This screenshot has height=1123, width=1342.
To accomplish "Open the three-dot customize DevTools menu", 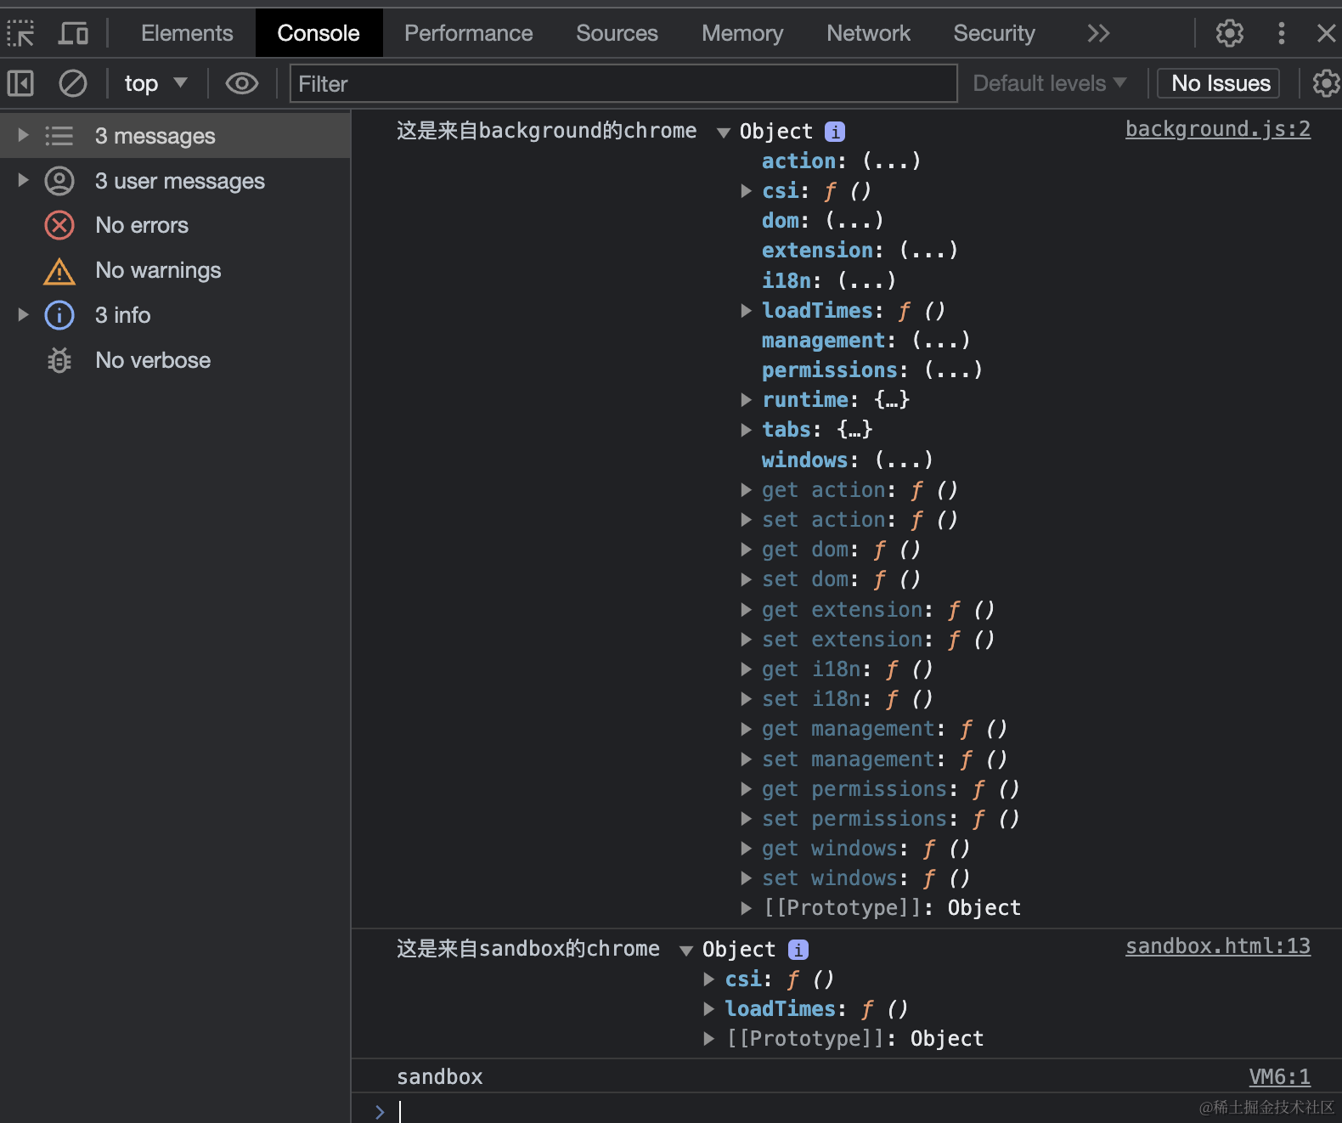I will [x=1281, y=33].
